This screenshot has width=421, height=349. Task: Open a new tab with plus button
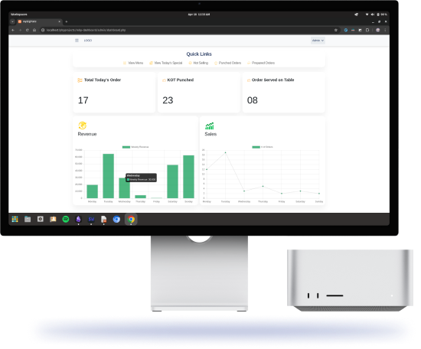point(67,22)
